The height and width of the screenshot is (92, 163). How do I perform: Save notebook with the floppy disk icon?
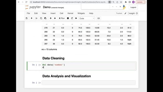click(x=26, y=18)
